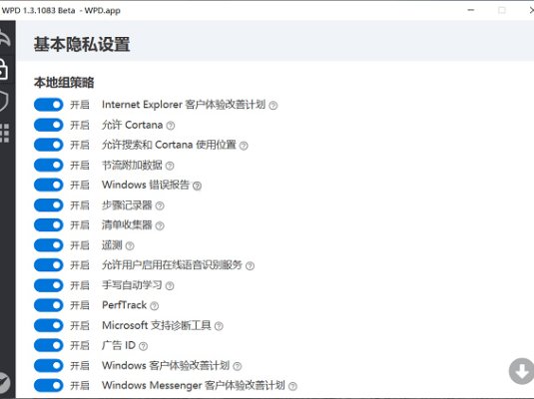Show help for Internet Explorer 客户体验改善计划
Screen dimensions: 534x399
pyautogui.click(x=273, y=106)
